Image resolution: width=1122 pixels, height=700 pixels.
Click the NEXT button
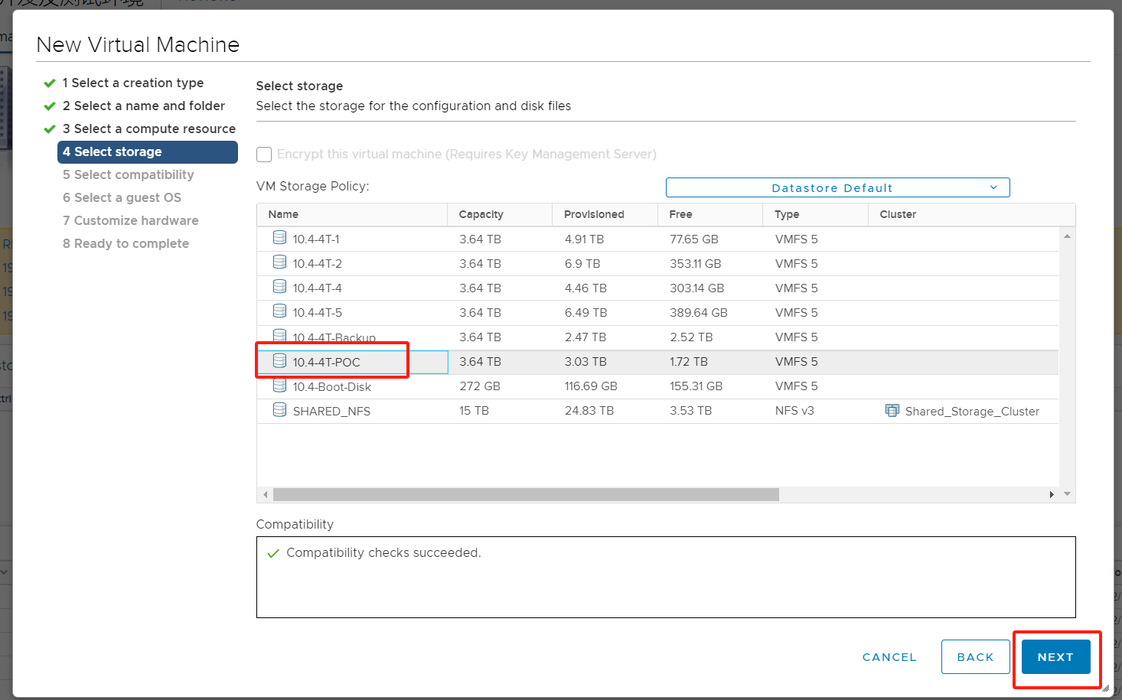coord(1055,657)
